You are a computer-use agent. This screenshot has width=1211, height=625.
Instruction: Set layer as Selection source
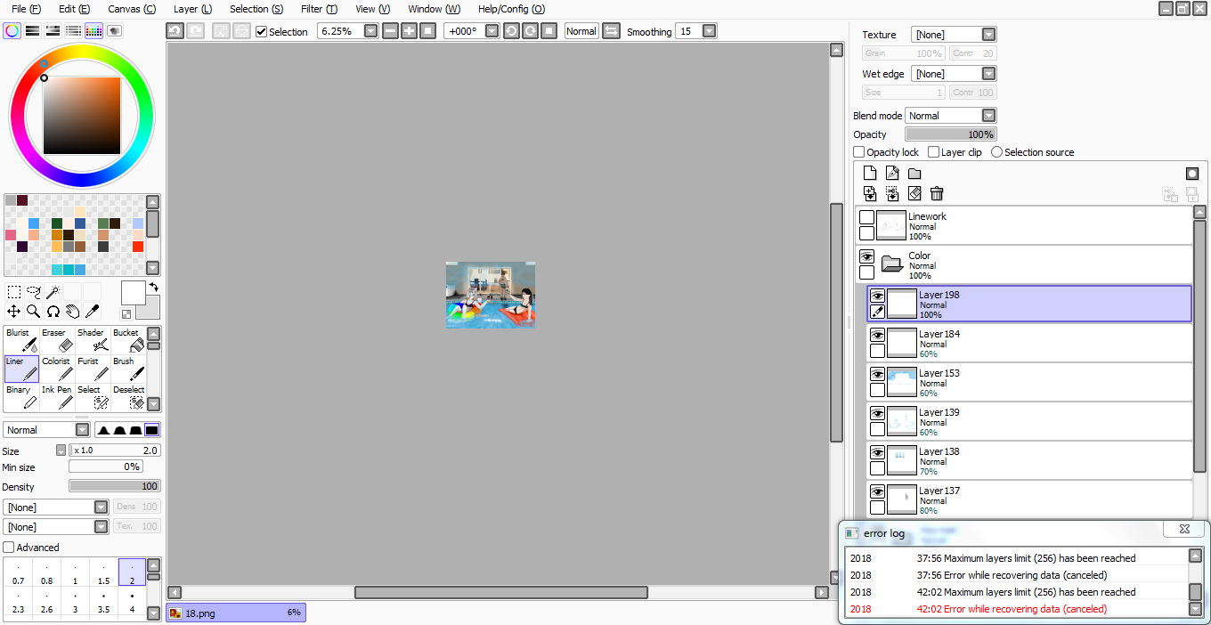click(x=996, y=152)
